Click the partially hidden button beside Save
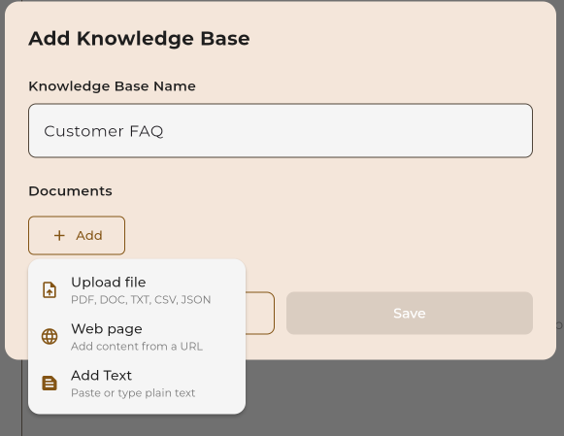 coord(260,314)
